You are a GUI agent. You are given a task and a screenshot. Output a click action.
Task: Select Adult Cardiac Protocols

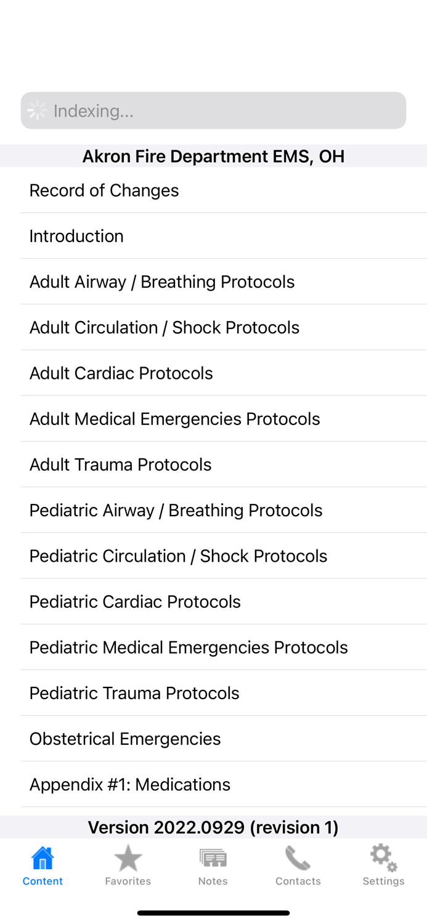coord(121,373)
